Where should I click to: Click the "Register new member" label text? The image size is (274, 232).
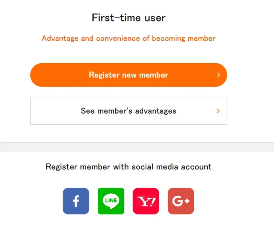(128, 75)
